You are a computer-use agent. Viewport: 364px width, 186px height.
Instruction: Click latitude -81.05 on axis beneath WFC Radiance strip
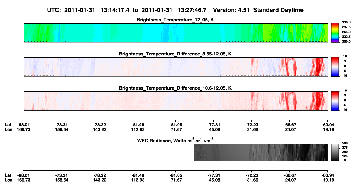(176, 175)
